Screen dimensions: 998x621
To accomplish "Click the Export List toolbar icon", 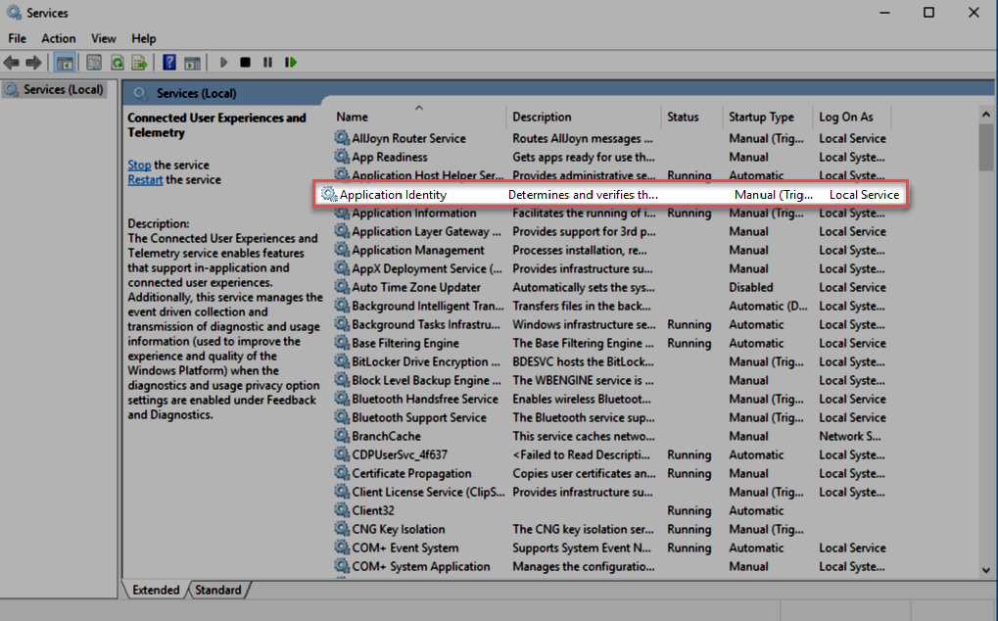I will (x=140, y=63).
